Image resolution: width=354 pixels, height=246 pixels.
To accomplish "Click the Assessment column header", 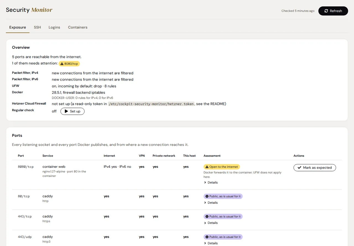I will tap(212, 156).
